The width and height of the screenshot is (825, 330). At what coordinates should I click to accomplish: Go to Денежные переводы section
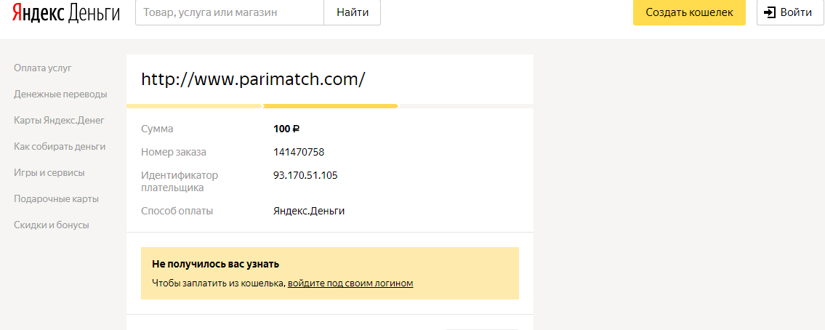tap(60, 94)
